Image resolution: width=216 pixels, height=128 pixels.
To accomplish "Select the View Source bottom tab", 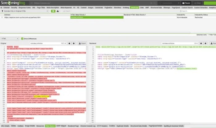I will [x=50, y=126].
